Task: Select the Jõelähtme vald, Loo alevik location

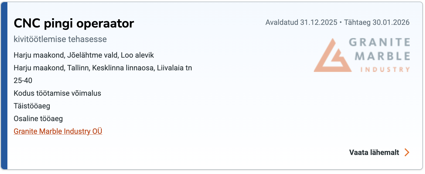Action: click(x=110, y=55)
